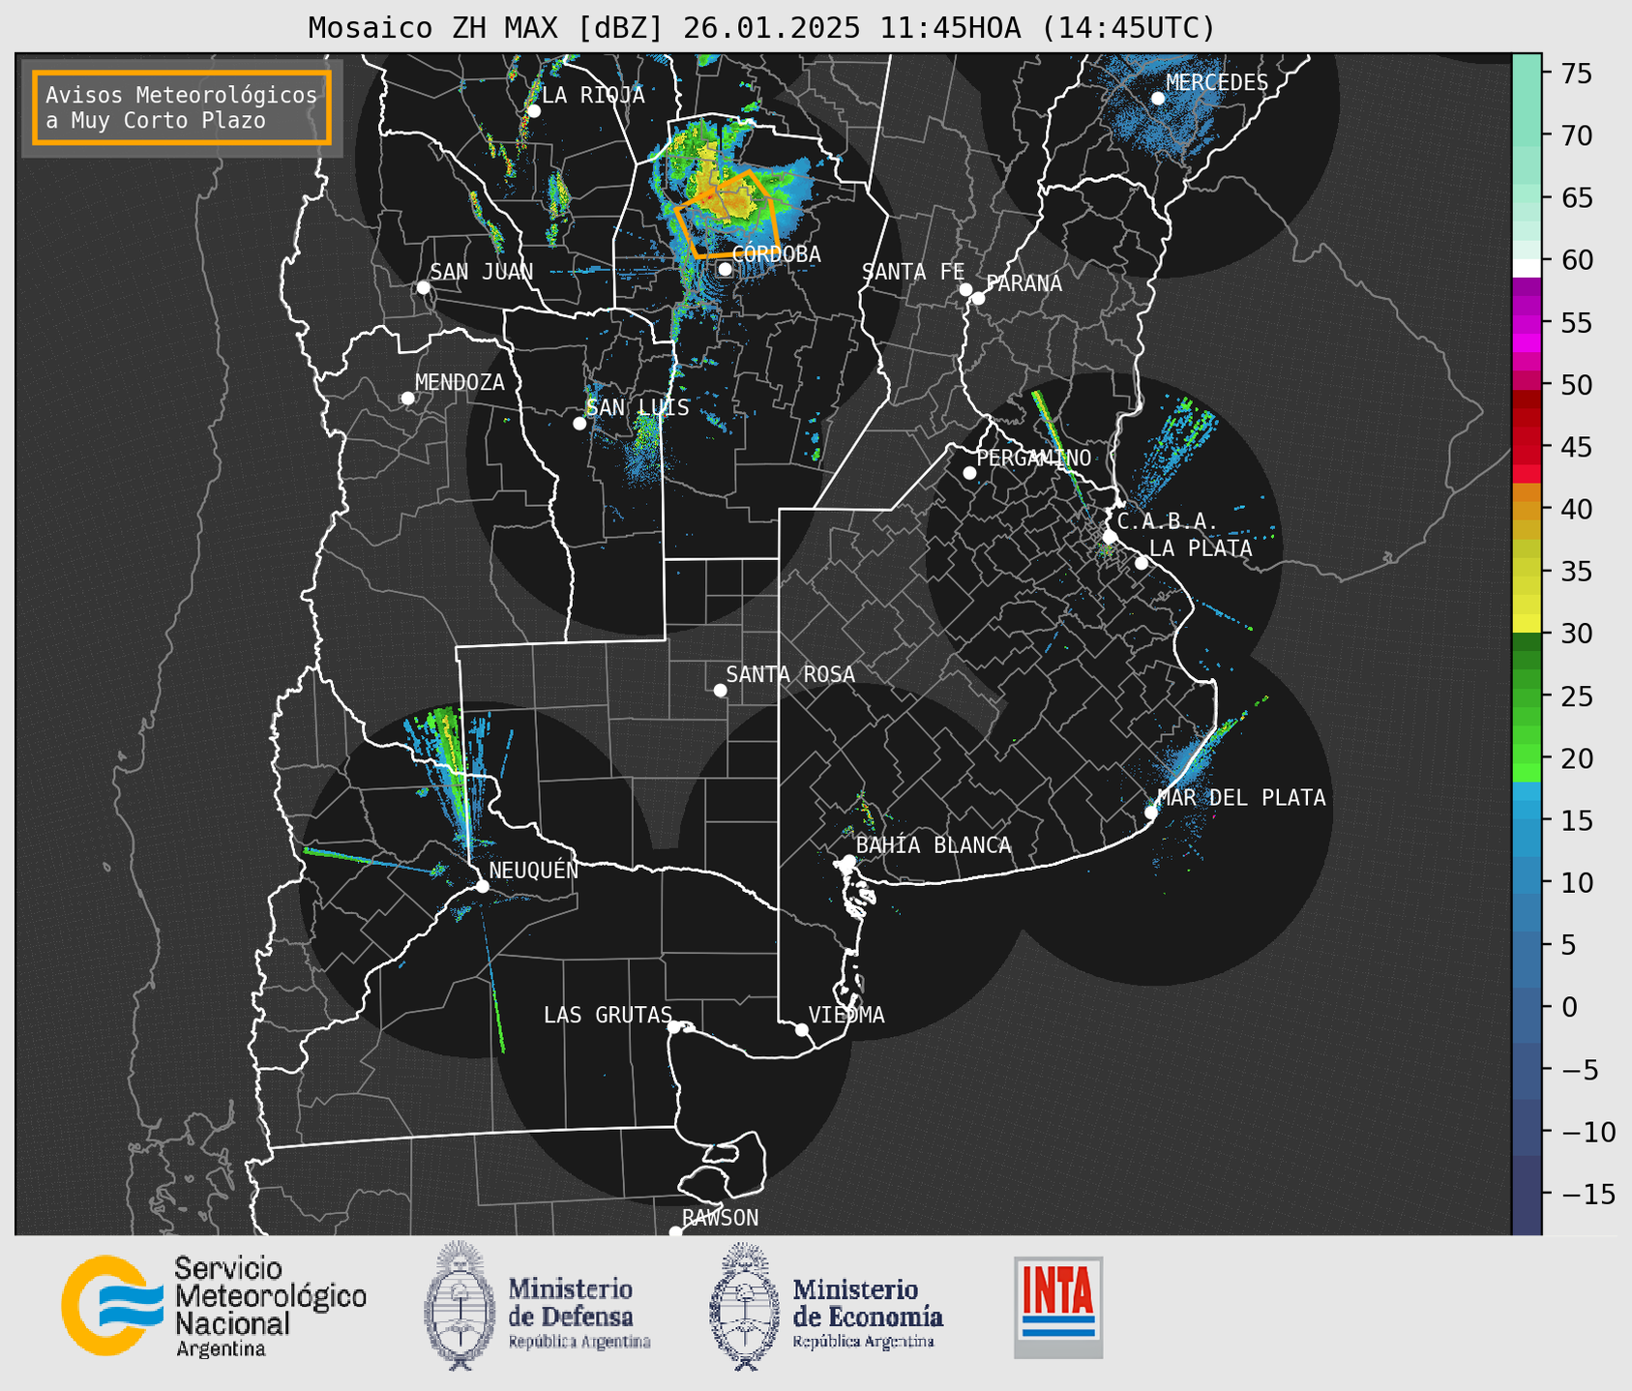Image resolution: width=1632 pixels, height=1391 pixels.
Task: Click the MERCEDES city marker dot
Action: click(x=1157, y=99)
